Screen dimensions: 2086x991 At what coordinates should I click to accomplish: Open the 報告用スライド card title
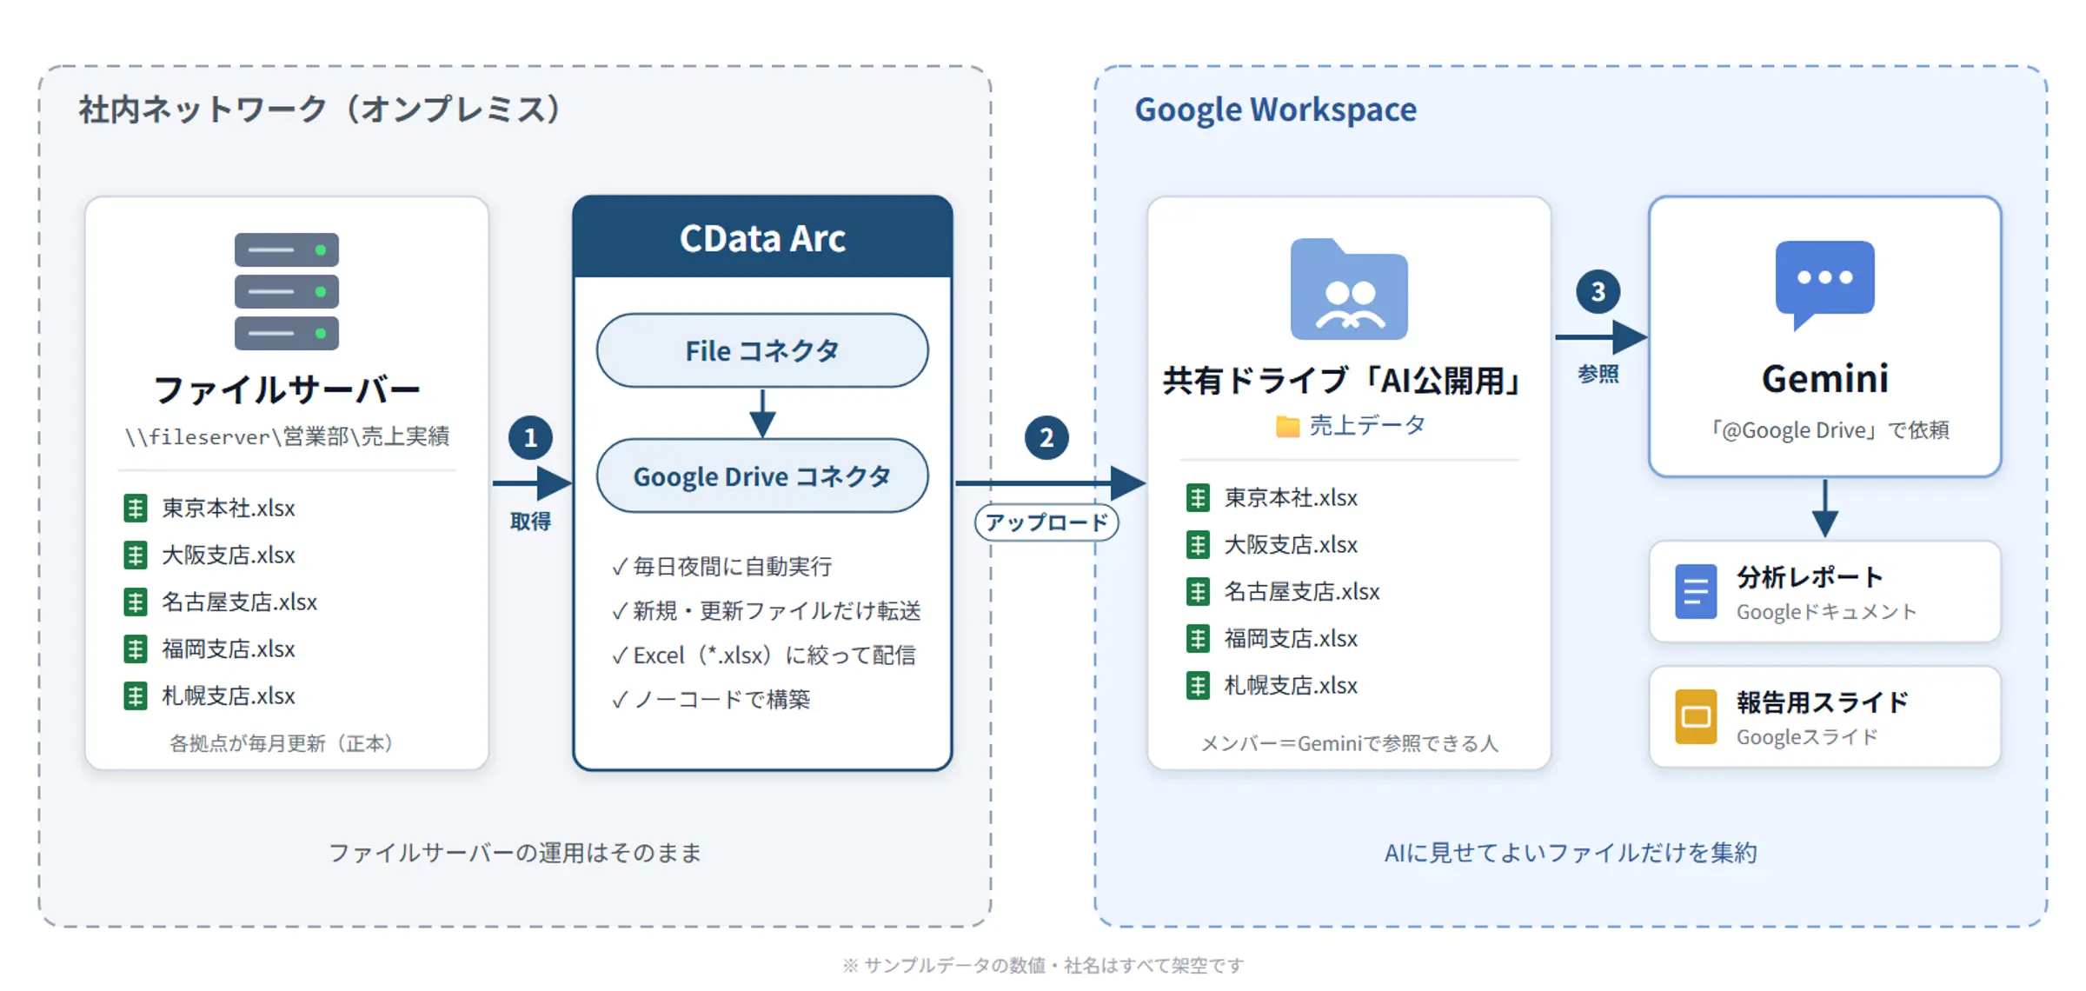coord(1822,702)
